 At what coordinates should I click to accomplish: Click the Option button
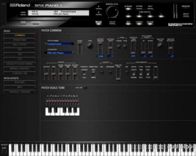tap(139, 9)
